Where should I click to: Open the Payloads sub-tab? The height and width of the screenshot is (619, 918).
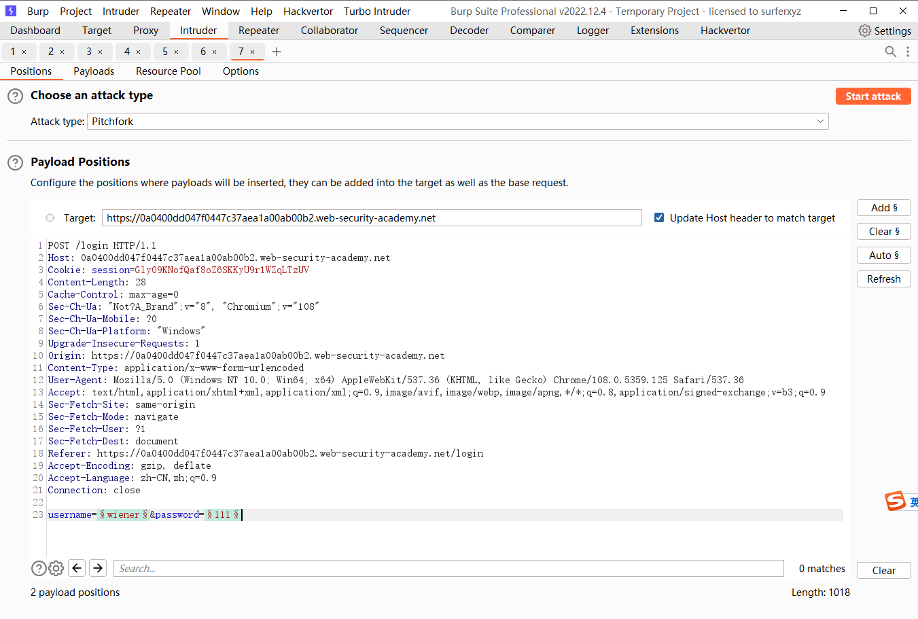point(94,71)
